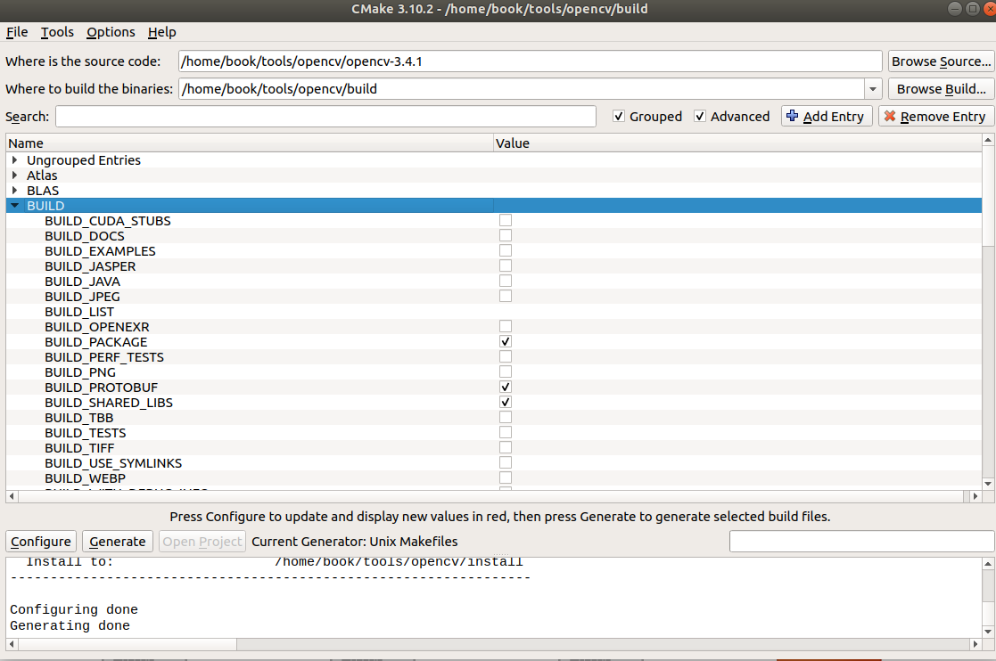
Task: Enable BUILD_PERF_TESTS checkbox
Action: click(x=506, y=356)
